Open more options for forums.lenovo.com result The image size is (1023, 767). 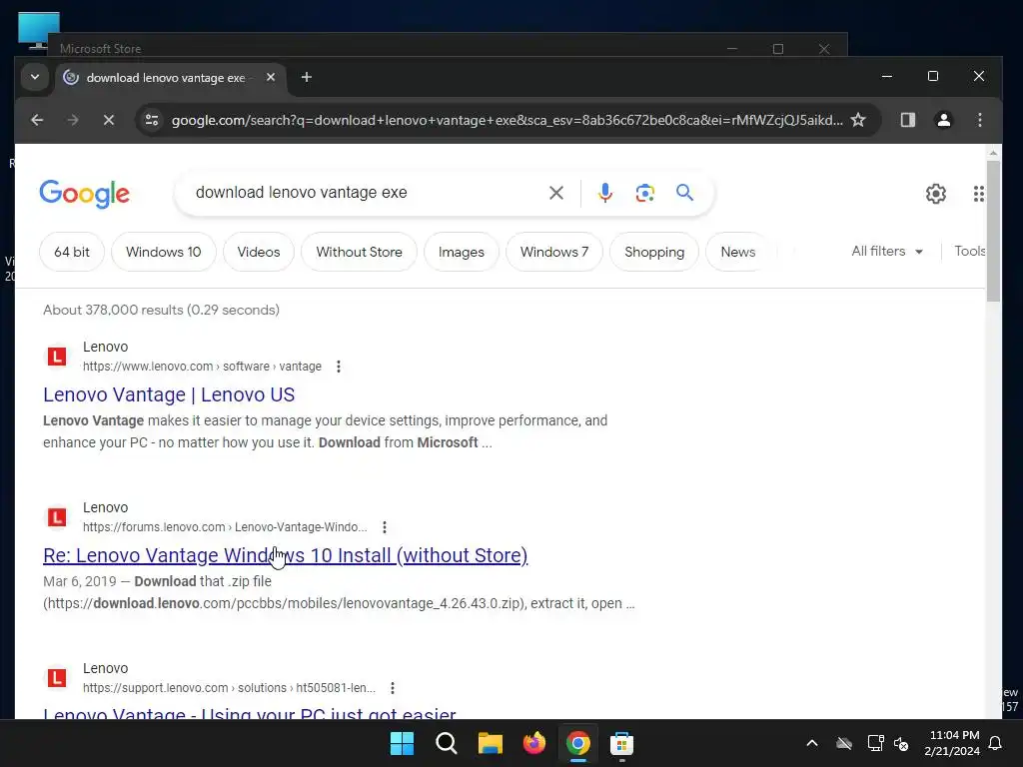point(385,527)
